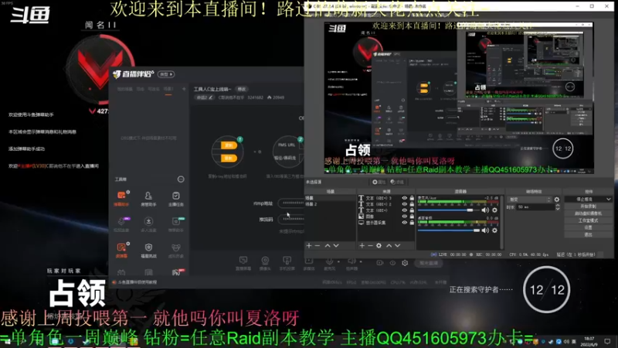Click the microphone icon in companion bottom bar
This screenshot has height=348, width=618.
[330, 261]
